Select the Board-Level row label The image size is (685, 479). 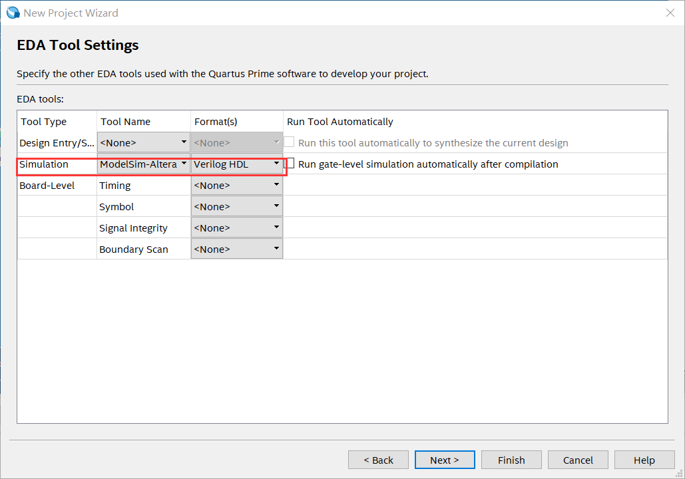coord(47,185)
